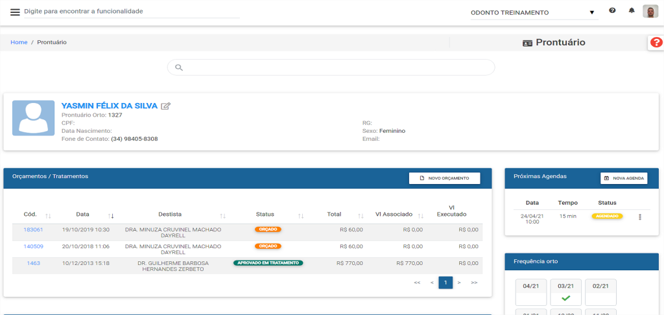Click the red floating help icon
The height and width of the screenshot is (315, 664).
tap(656, 43)
